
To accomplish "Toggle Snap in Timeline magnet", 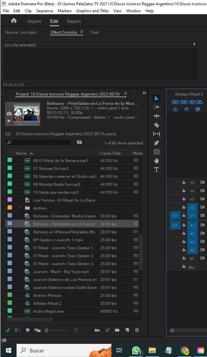I will [x=187, y=109].
